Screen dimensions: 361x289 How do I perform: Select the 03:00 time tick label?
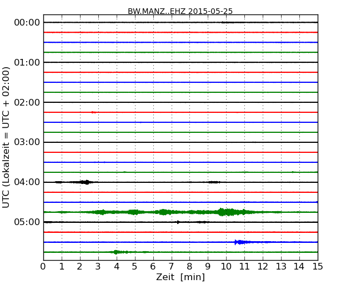27,142
